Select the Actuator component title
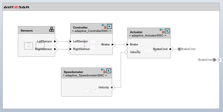This screenshot has height=112, width=223. [x=136, y=32]
